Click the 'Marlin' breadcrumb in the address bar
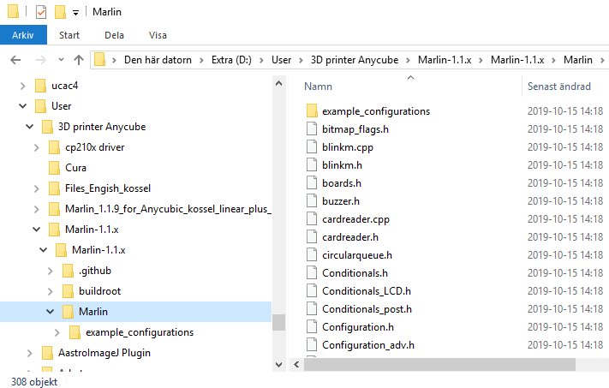 tap(578, 60)
